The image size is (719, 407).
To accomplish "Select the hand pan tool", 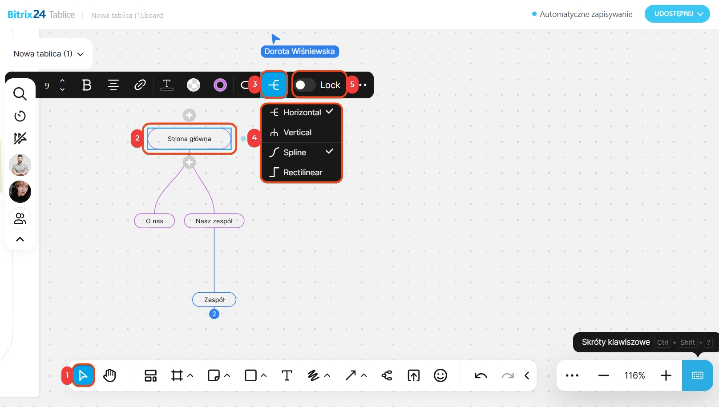I will click(109, 375).
